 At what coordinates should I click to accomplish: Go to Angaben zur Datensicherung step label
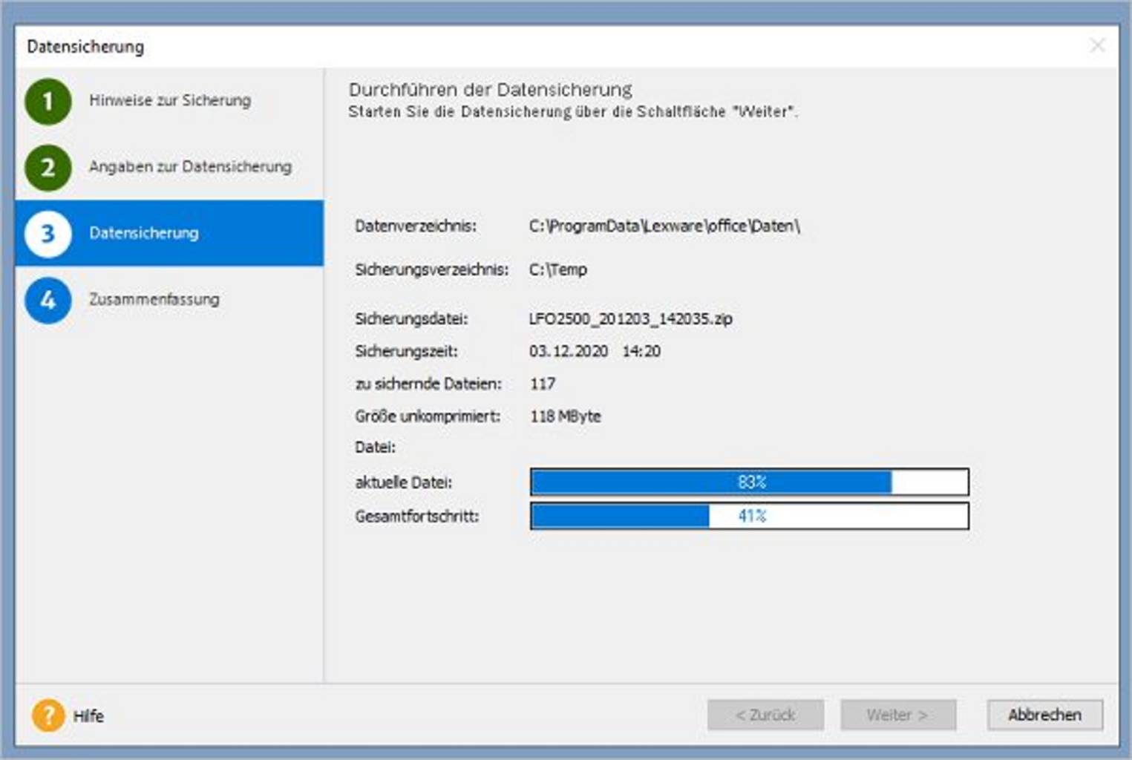(190, 167)
